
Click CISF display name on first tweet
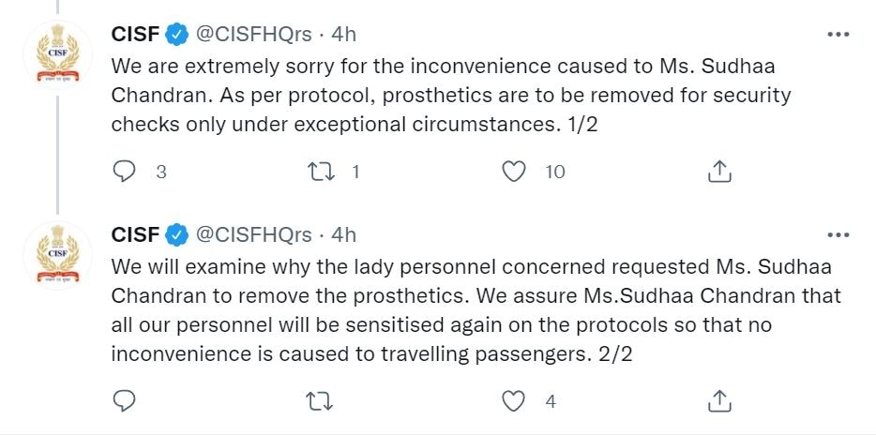coord(135,35)
